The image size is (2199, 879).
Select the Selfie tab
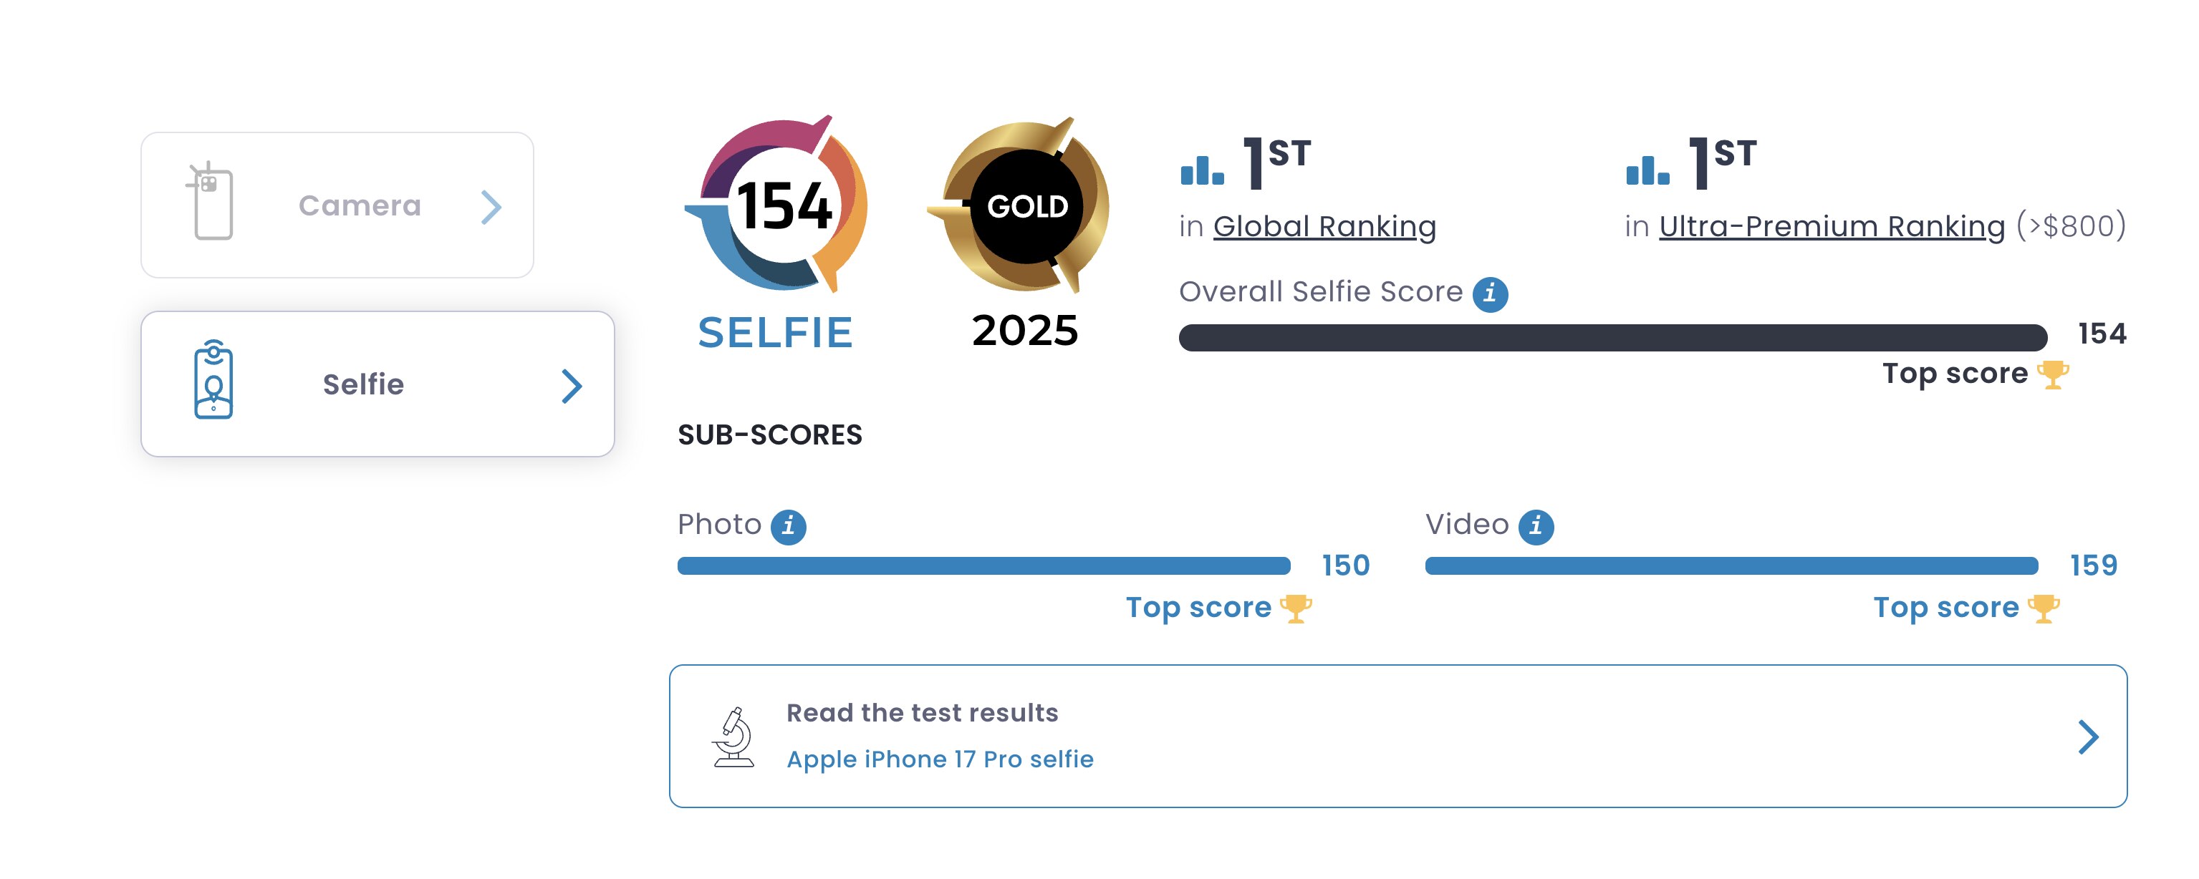pos(364,385)
